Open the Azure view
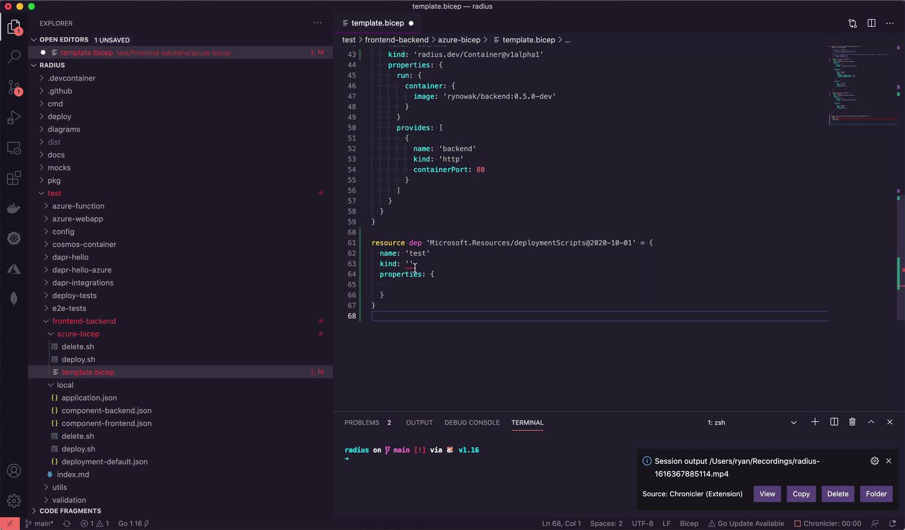This screenshot has width=905, height=530. pos(14,268)
